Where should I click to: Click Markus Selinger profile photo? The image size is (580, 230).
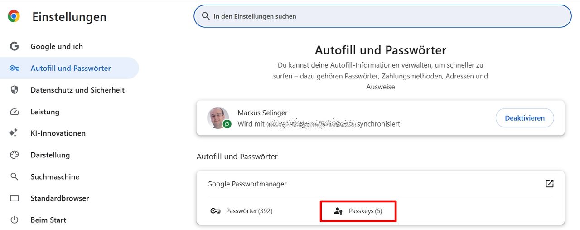[218, 118]
